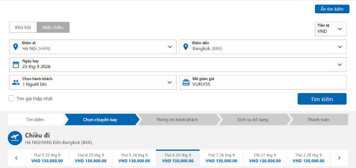Select Thứ 5 24 thg 9 date tab

pyautogui.click(x=134, y=158)
